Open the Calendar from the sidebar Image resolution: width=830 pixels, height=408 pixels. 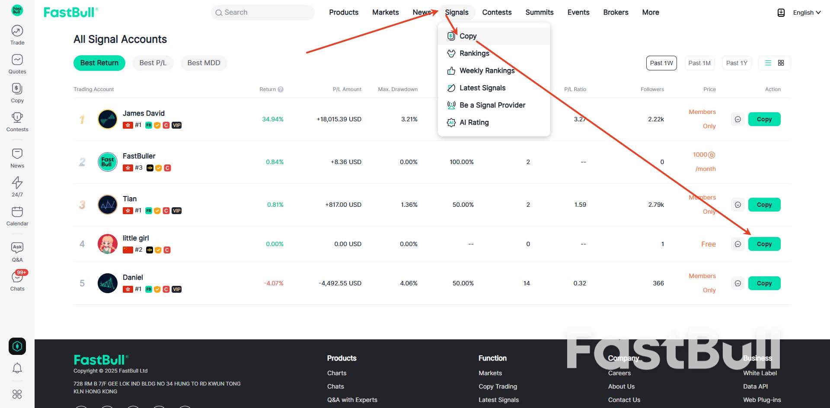(17, 215)
